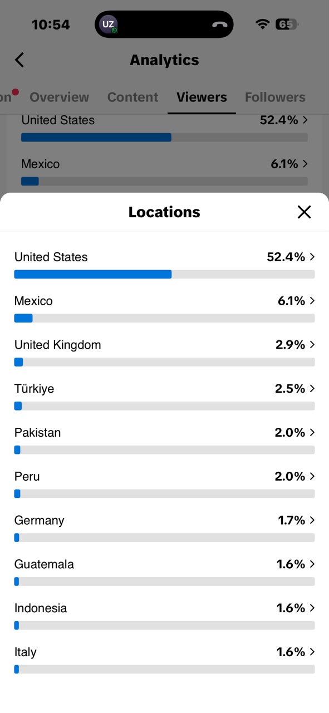Tap the battery indicator in the status bar

click(287, 25)
